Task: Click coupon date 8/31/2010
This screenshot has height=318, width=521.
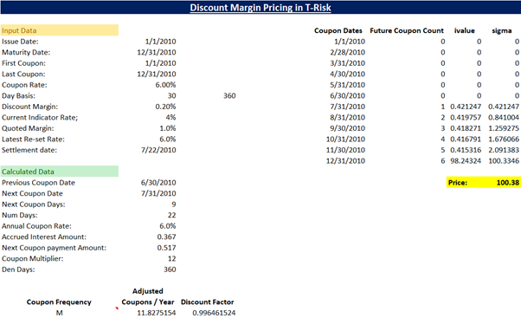Action: tap(348, 118)
